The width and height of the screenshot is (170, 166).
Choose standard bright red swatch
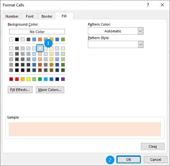coord(17,79)
